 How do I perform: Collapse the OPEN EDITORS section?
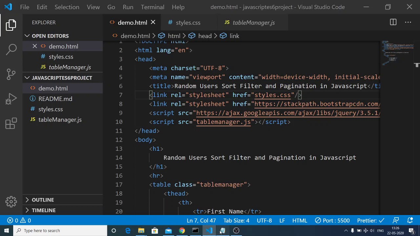tap(50, 36)
